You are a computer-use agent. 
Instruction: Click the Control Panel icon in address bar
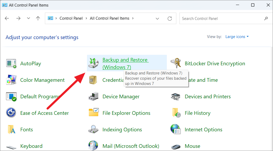point(50,18)
